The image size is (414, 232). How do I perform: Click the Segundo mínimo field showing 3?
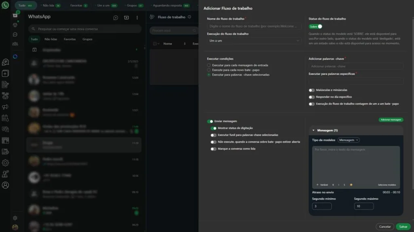coord(321,206)
